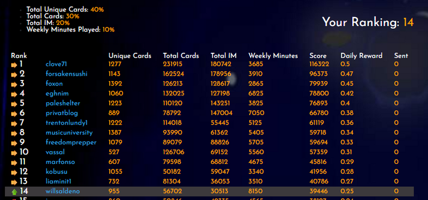This screenshot has height=200, width=428.
Task: Open eghnim's profile link
Action: tap(57, 93)
